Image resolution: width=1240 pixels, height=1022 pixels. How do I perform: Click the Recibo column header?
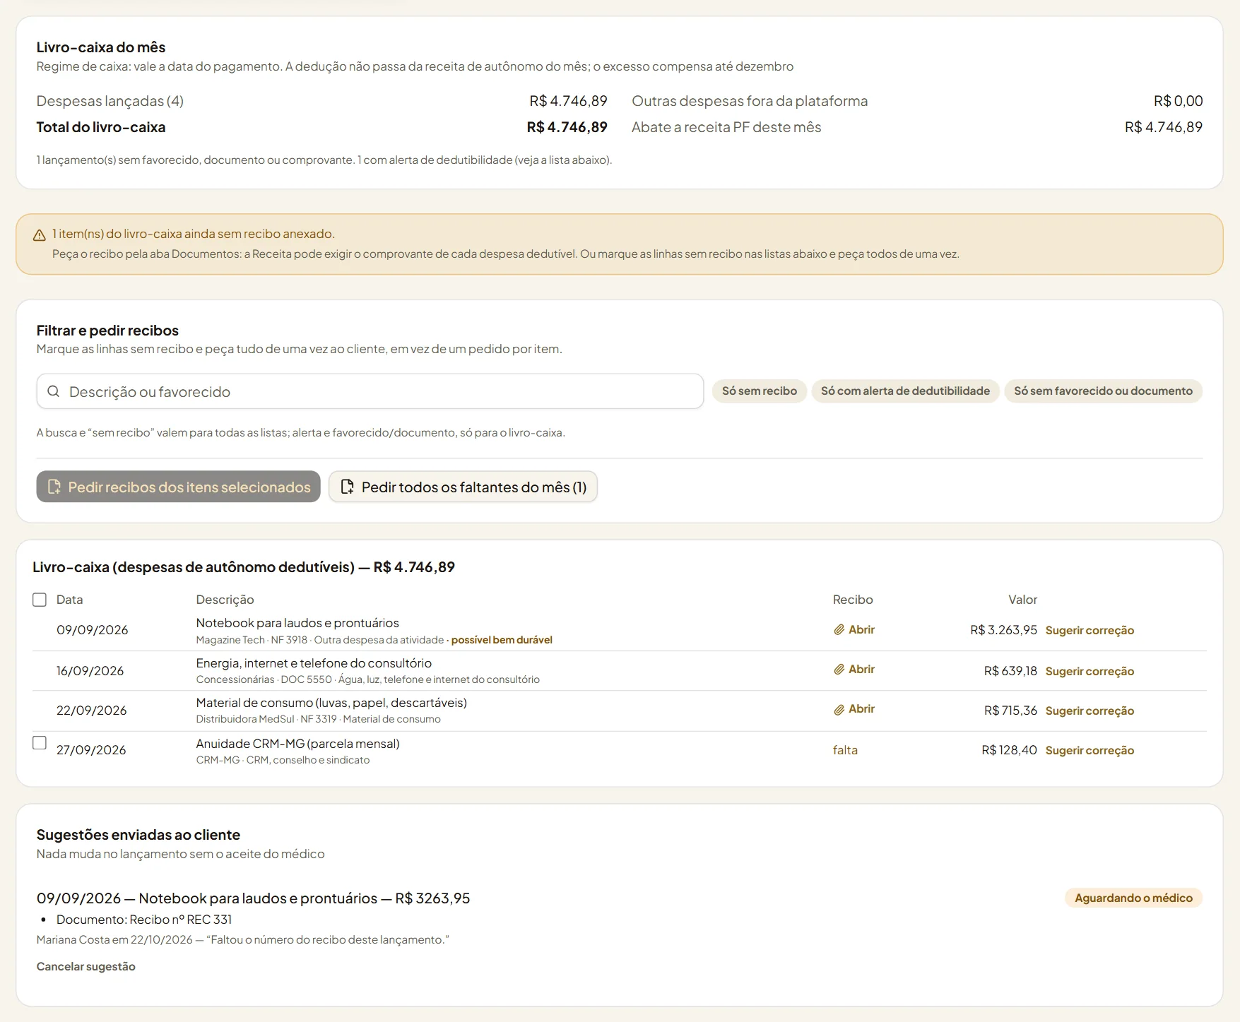click(853, 600)
